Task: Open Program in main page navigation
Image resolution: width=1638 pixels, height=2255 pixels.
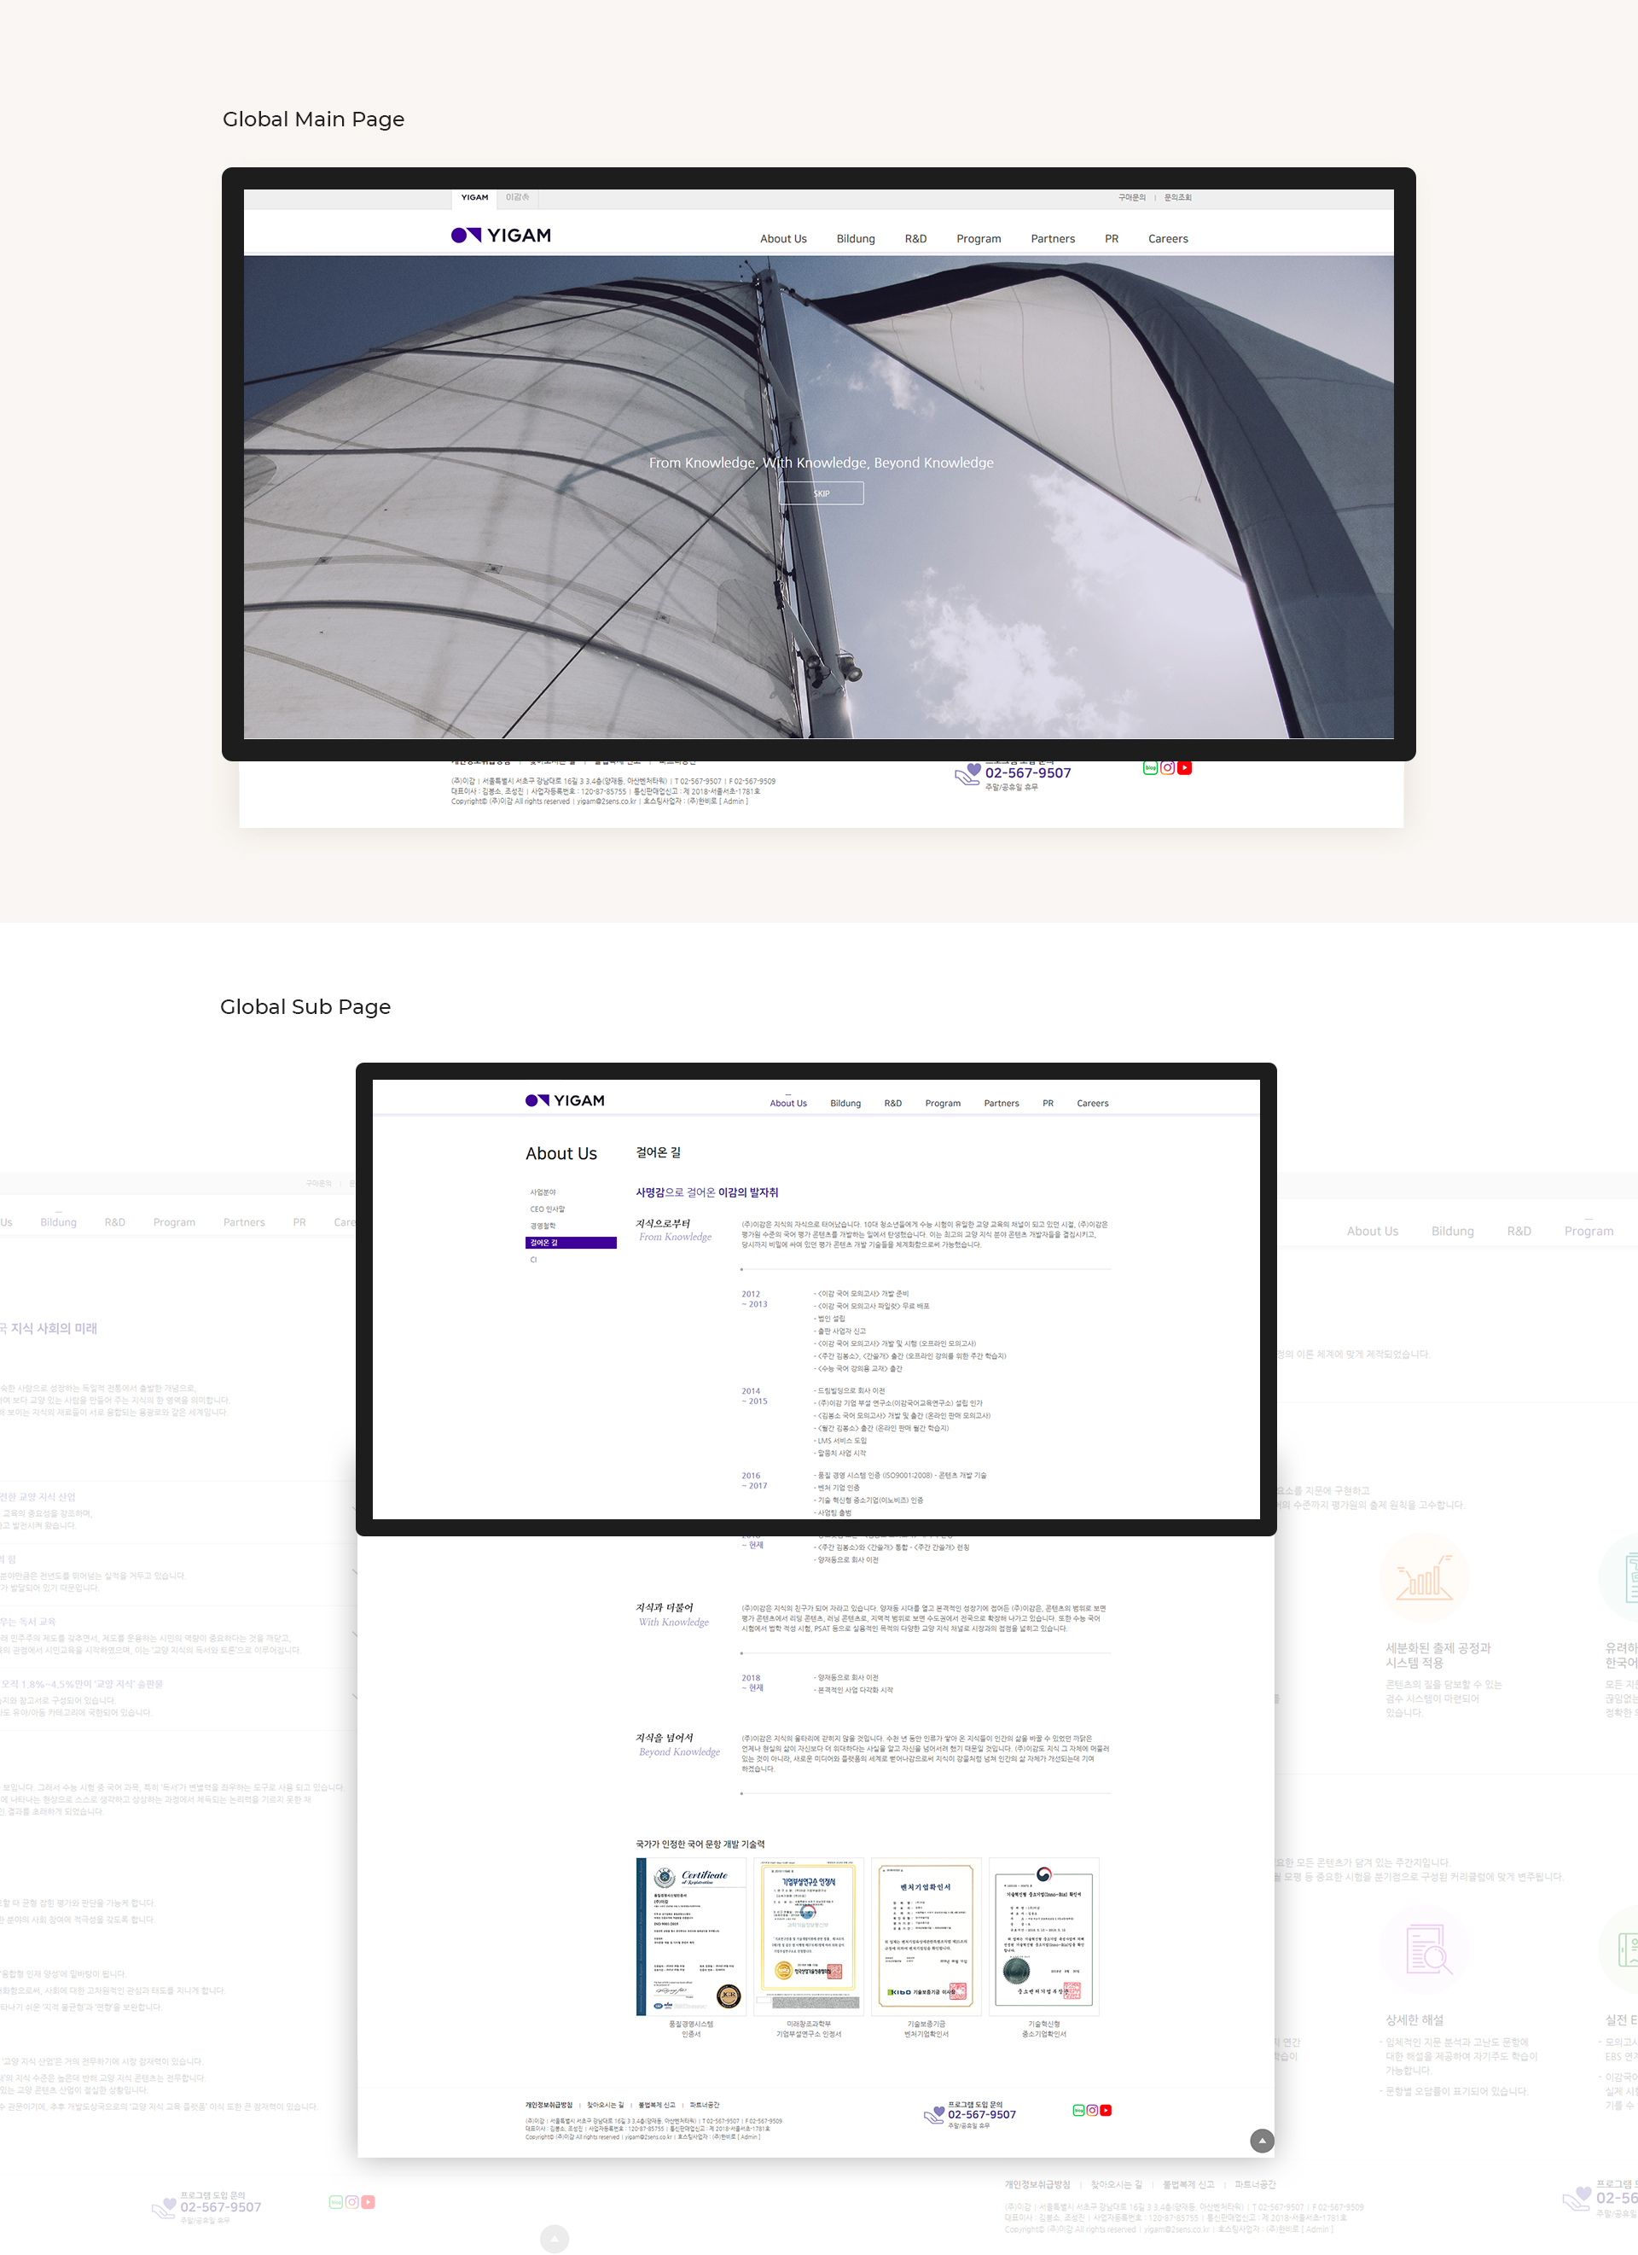Action: pos(979,239)
